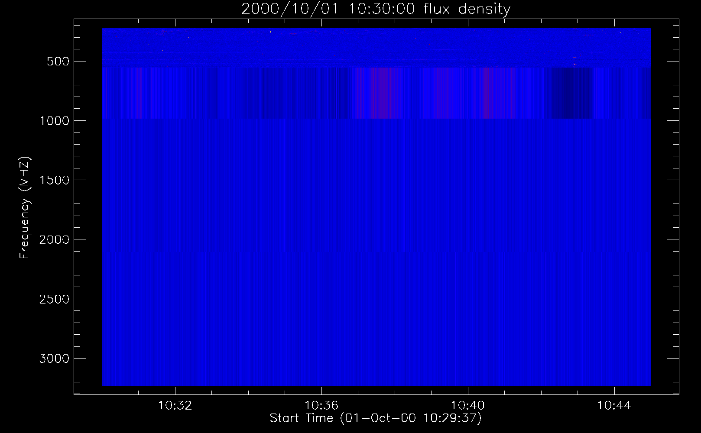Click the 10:32 time tick label
Screen dimensions: 701x433
click(x=175, y=406)
